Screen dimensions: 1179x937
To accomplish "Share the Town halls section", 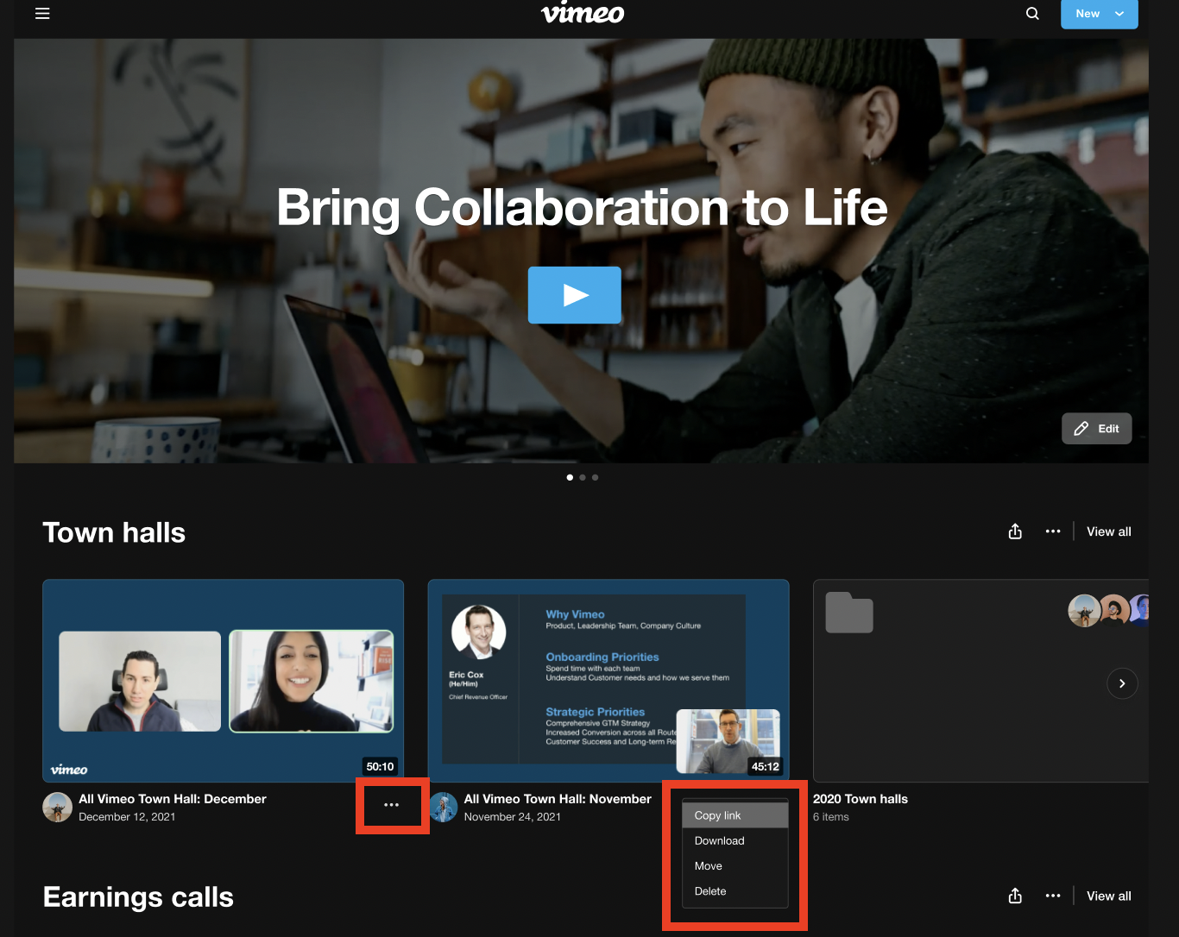I will pyautogui.click(x=1015, y=531).
